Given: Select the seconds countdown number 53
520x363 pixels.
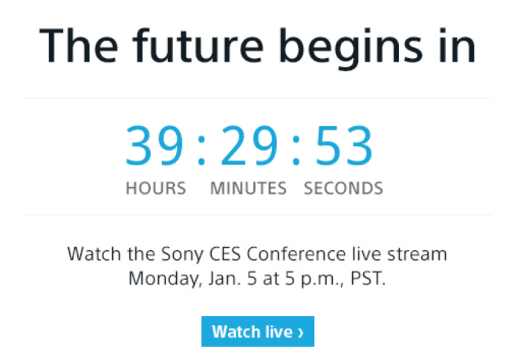Looking at the screenshot, I should click(344, 145).
